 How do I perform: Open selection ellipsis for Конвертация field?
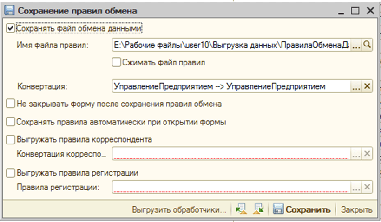pos(356,86)
